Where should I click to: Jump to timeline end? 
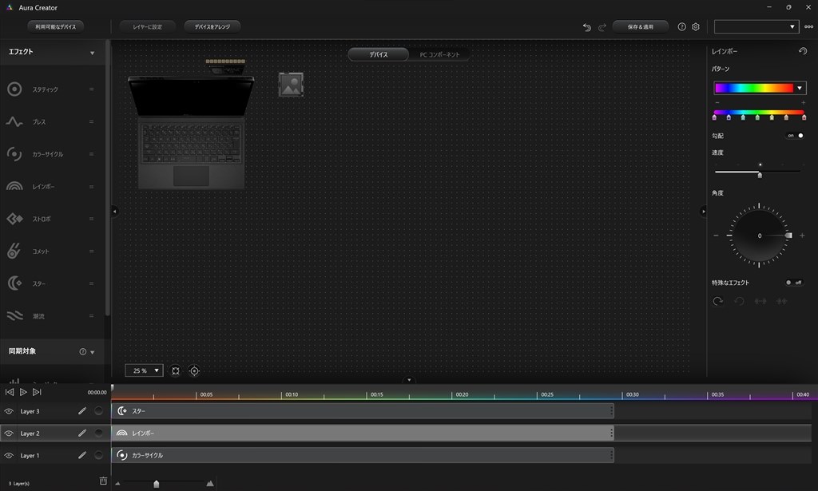click(x=37, y=392)
